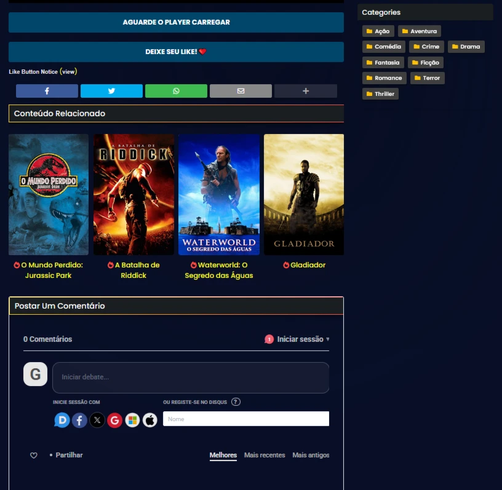Open the Ficção category tag
Screen dimensions: 502x490
pos(426,63)
